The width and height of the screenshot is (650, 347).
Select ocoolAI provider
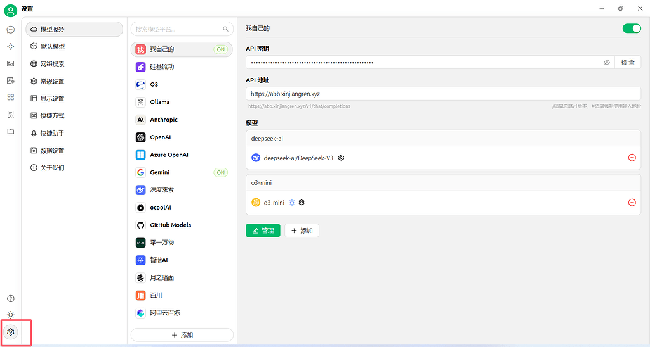(x=182, y=208)
